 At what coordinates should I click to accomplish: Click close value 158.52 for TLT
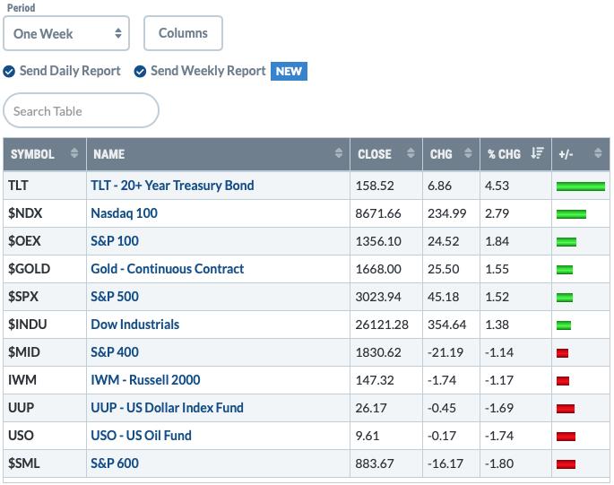[375, 186]
